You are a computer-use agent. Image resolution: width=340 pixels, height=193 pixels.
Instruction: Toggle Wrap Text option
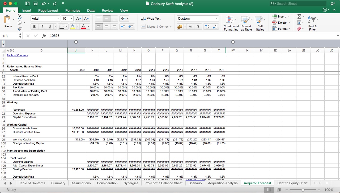[x=151, y=19]
